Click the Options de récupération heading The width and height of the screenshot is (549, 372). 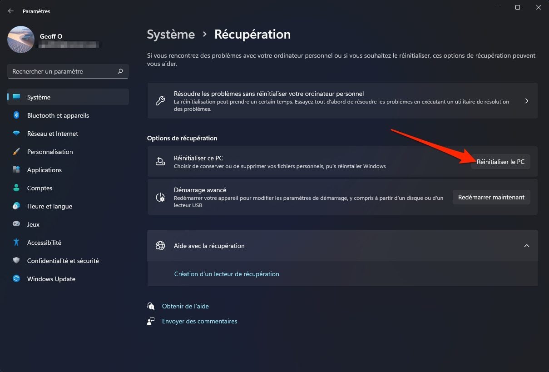tap(182, 138)
